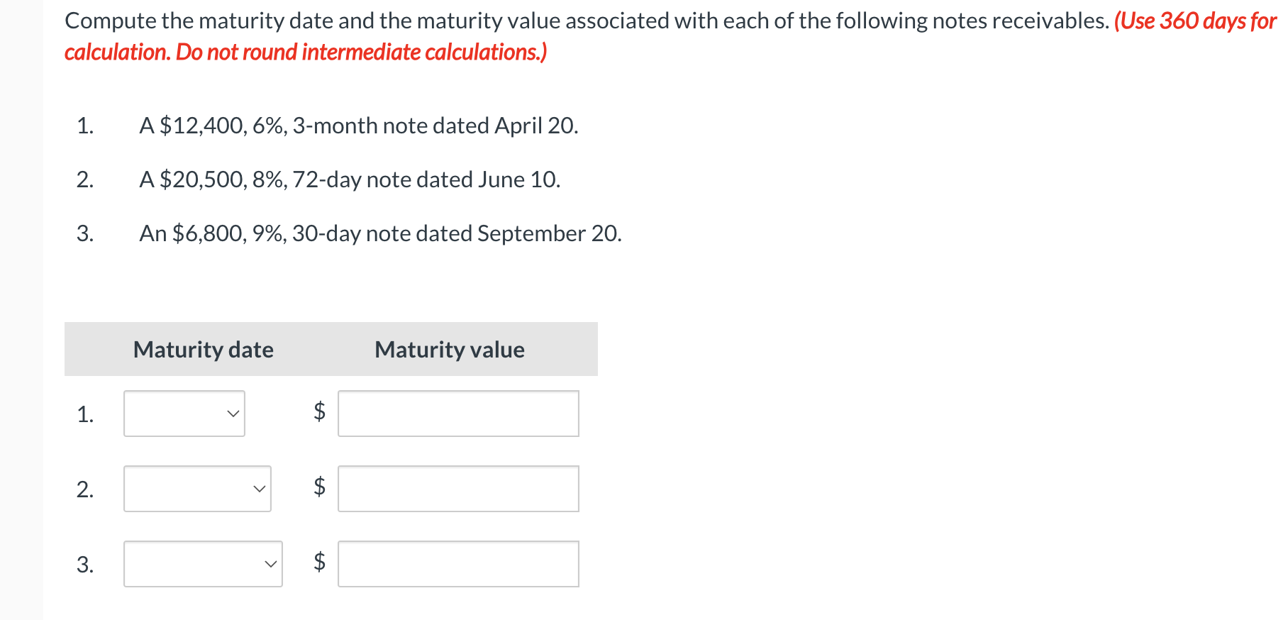This screenshot has height=620, width=1288.
Task: Open the maturity date dropdown for note 3
Action: [202, 563]
